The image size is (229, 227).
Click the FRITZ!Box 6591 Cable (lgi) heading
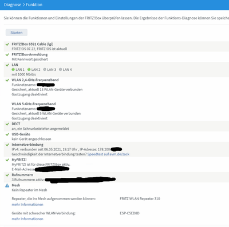(x=33, y=44)
